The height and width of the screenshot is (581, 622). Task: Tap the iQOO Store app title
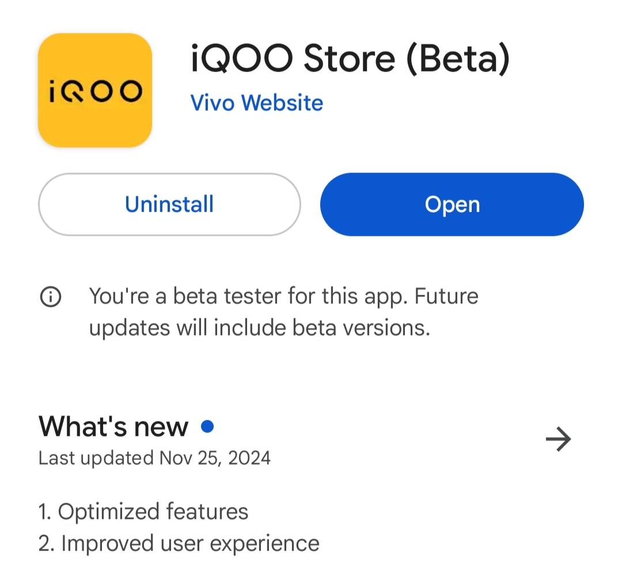(350, 58)
